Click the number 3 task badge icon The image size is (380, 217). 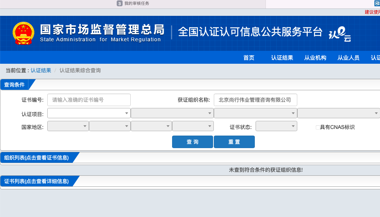coord(120,3)
